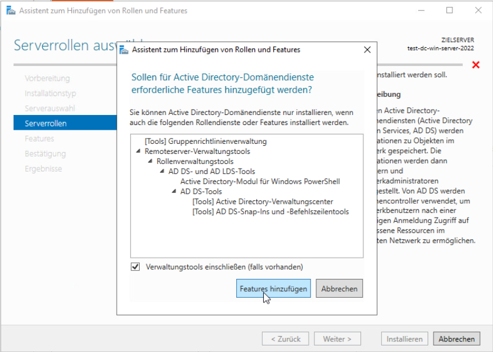Image resolution: width=493 pixels, height=352 pixels.
Task: Select the Serverrollen wizard step
Action: [x=65, y=123]
